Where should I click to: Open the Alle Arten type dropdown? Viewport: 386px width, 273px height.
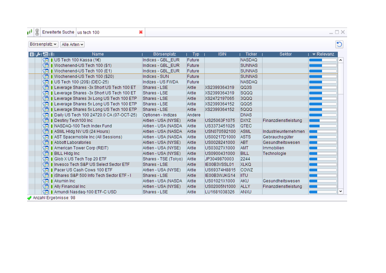[72, 45]
